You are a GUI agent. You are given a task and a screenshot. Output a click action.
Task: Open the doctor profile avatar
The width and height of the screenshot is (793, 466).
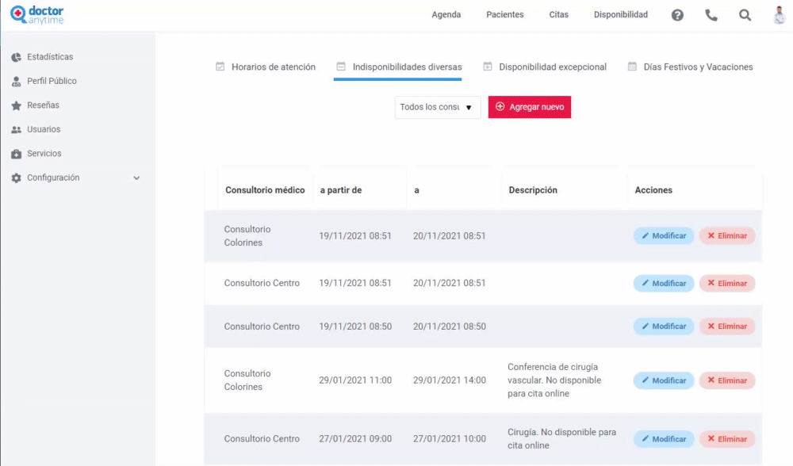pyautogui.click(x=779, y=14)
